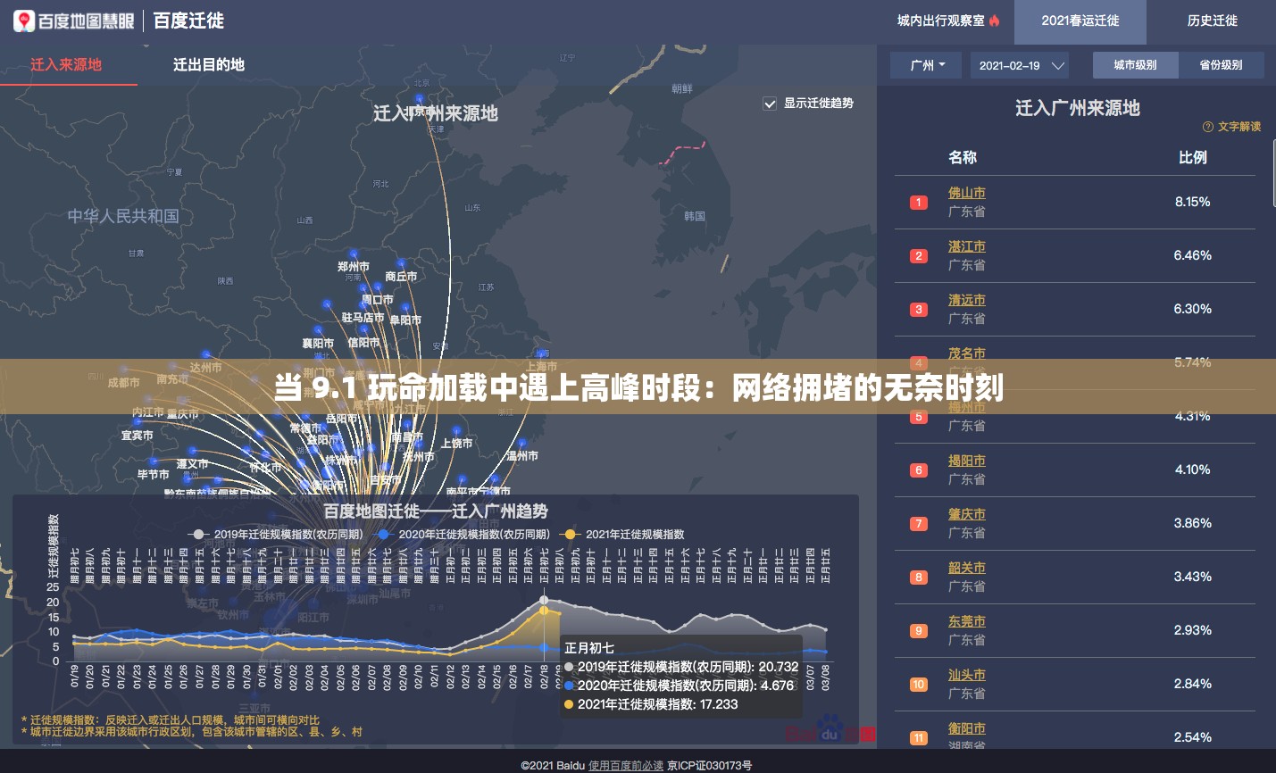Open the 韶关市 link
The image size is (1276, 773).
pyautogui.click(x=967, y=568)
